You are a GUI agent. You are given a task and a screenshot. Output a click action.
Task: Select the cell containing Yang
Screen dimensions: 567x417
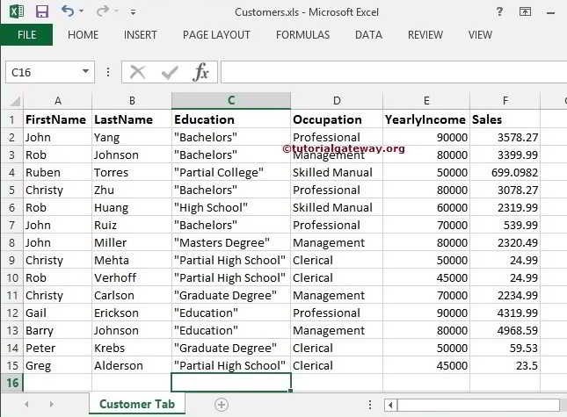coord(132,137)
